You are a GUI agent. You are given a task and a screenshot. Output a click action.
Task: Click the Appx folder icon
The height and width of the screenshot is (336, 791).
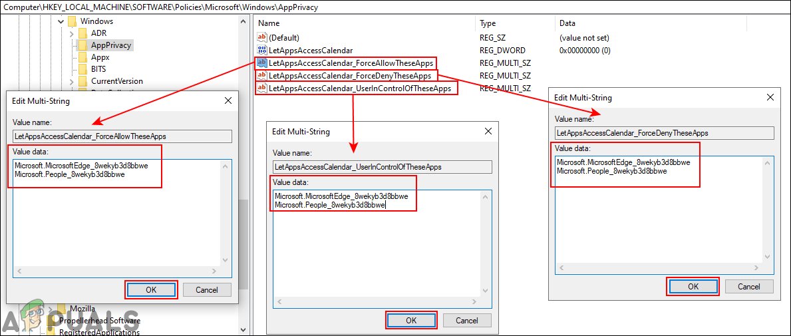pos(82,57)
